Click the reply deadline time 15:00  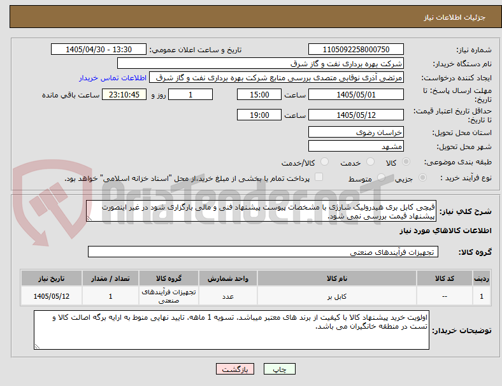pos(259,94)
